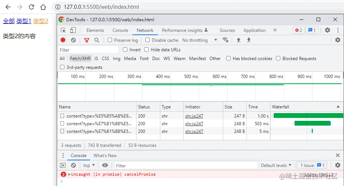Image resolution: width=344 pixels, height=186 pixels.
Task: Open network search with the magnifier icon
Action: [97, 40]
